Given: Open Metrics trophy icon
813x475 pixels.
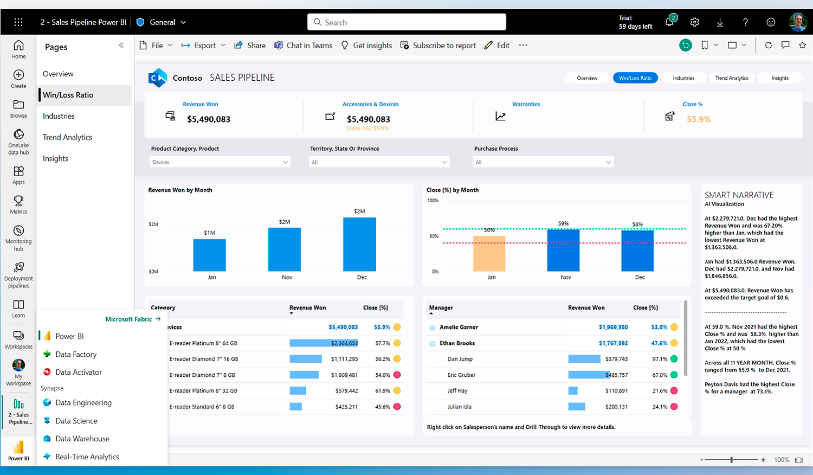Looking at the screenshot, I should point(18,200).
